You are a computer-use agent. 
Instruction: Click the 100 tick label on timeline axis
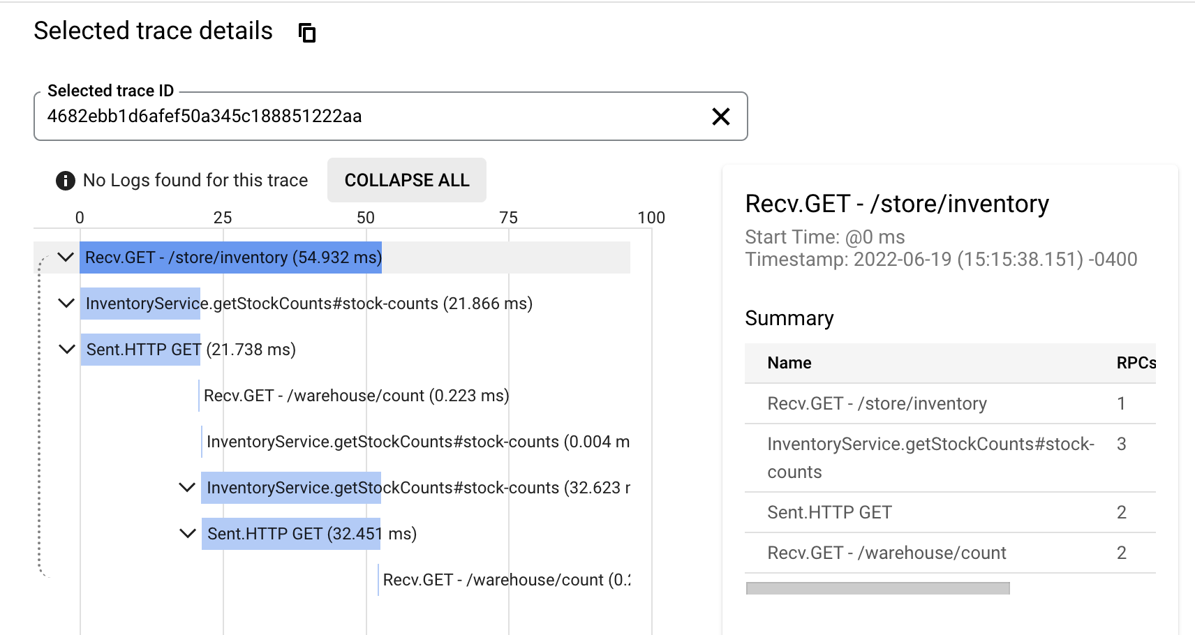(x=651, y=218)
